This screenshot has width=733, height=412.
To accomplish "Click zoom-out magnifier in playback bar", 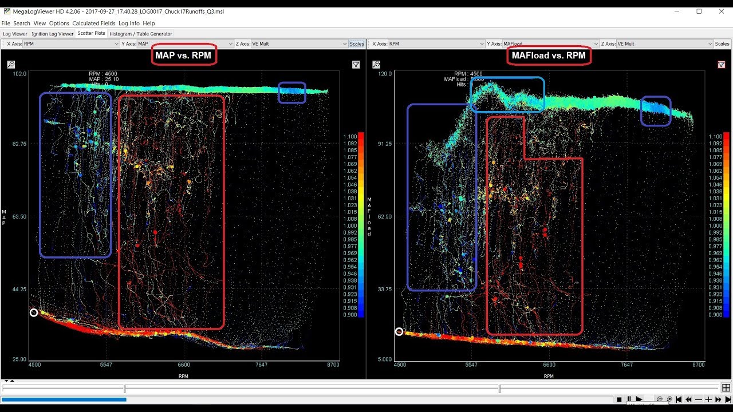I will [x=660, y=399].
